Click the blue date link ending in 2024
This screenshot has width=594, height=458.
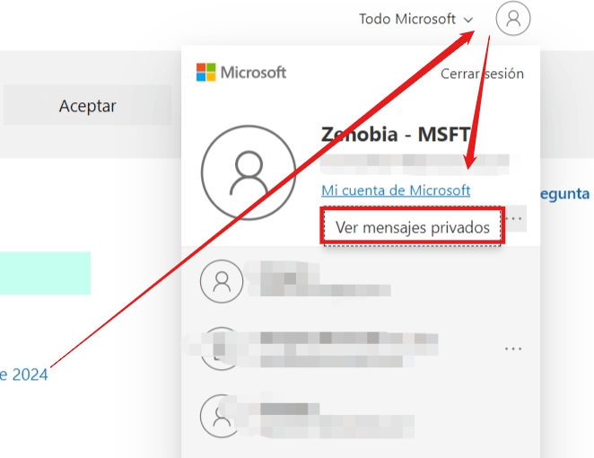point(24,374)
